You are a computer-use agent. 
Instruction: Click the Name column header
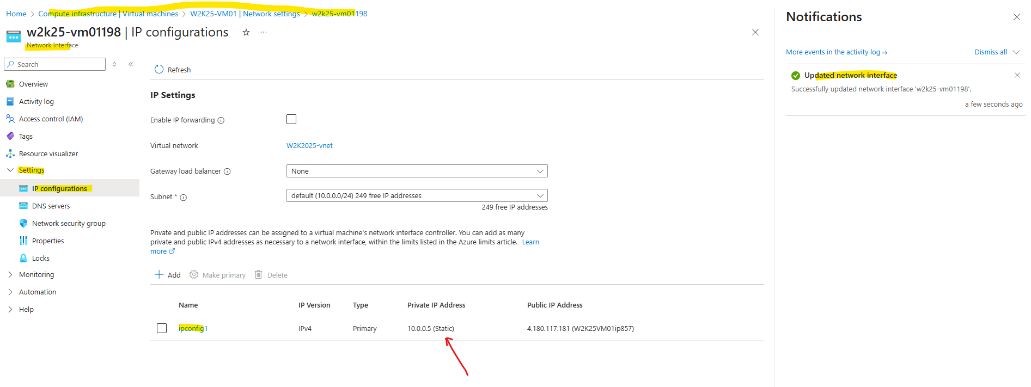point(188,305)
